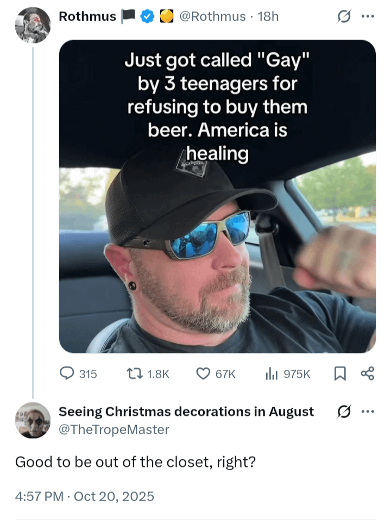Open the Rothmus display name link
Image resolution: width=391 pixels, height=523 pixels.
pos(87,17)
